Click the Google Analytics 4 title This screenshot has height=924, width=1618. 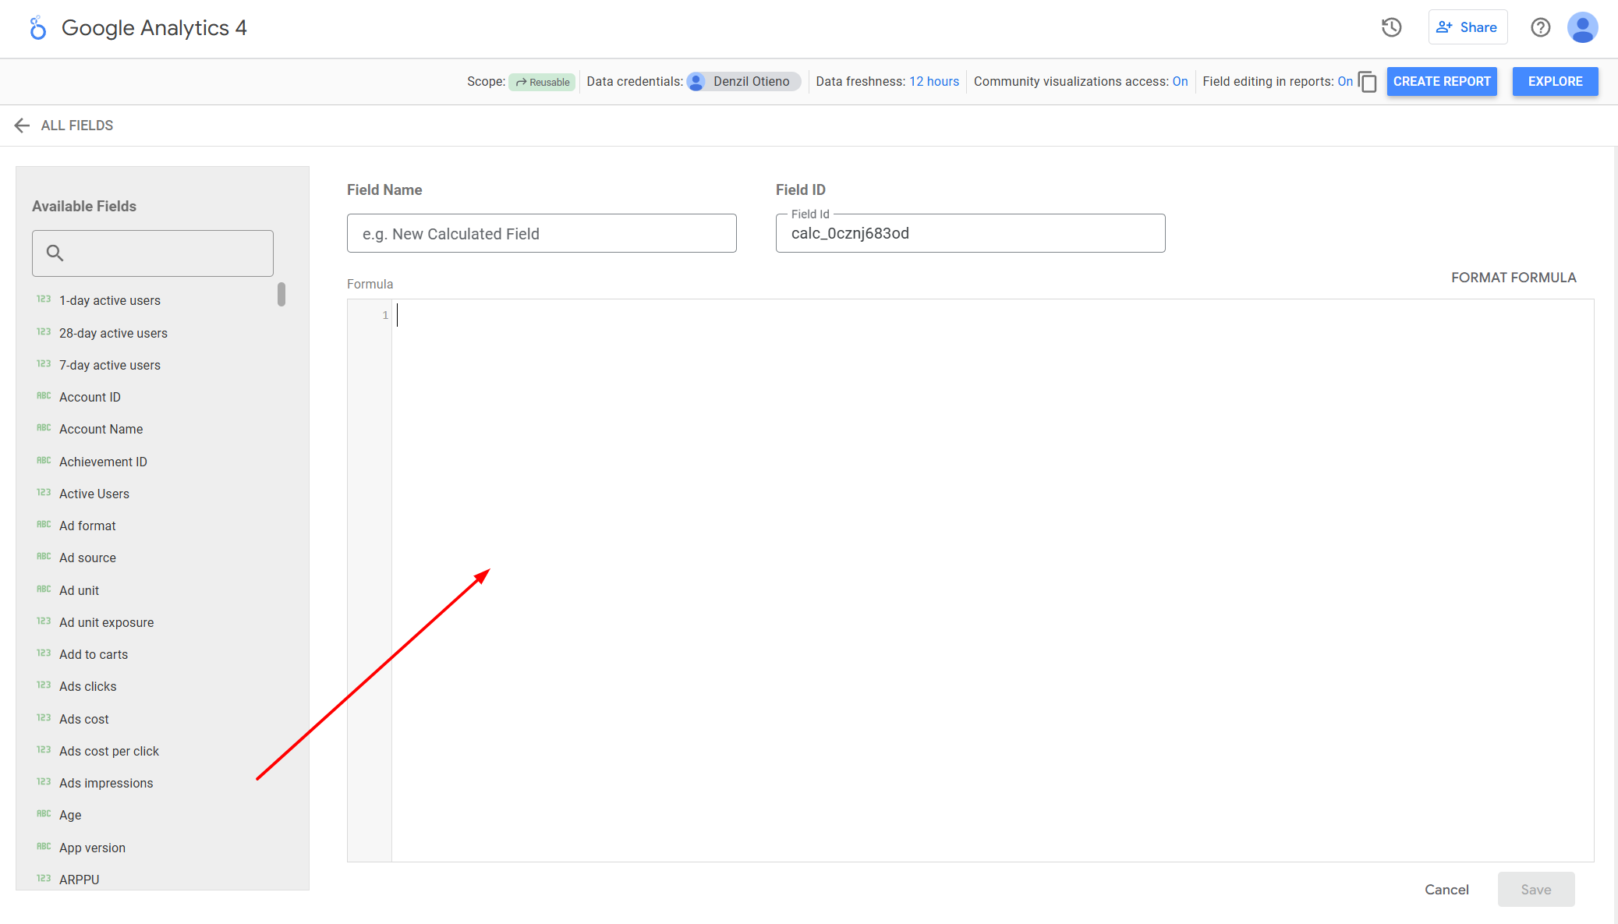154,28
